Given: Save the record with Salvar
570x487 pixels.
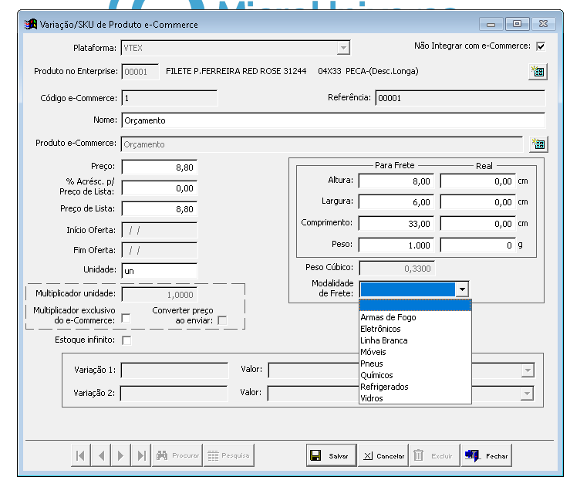Looking at the screenshot, I should pos(331,455).
